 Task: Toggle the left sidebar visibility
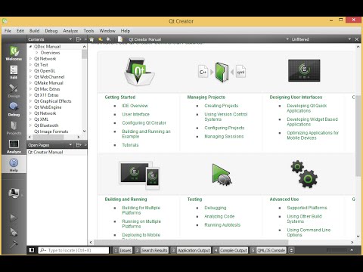pyautogui.click(x=32, y=250)
